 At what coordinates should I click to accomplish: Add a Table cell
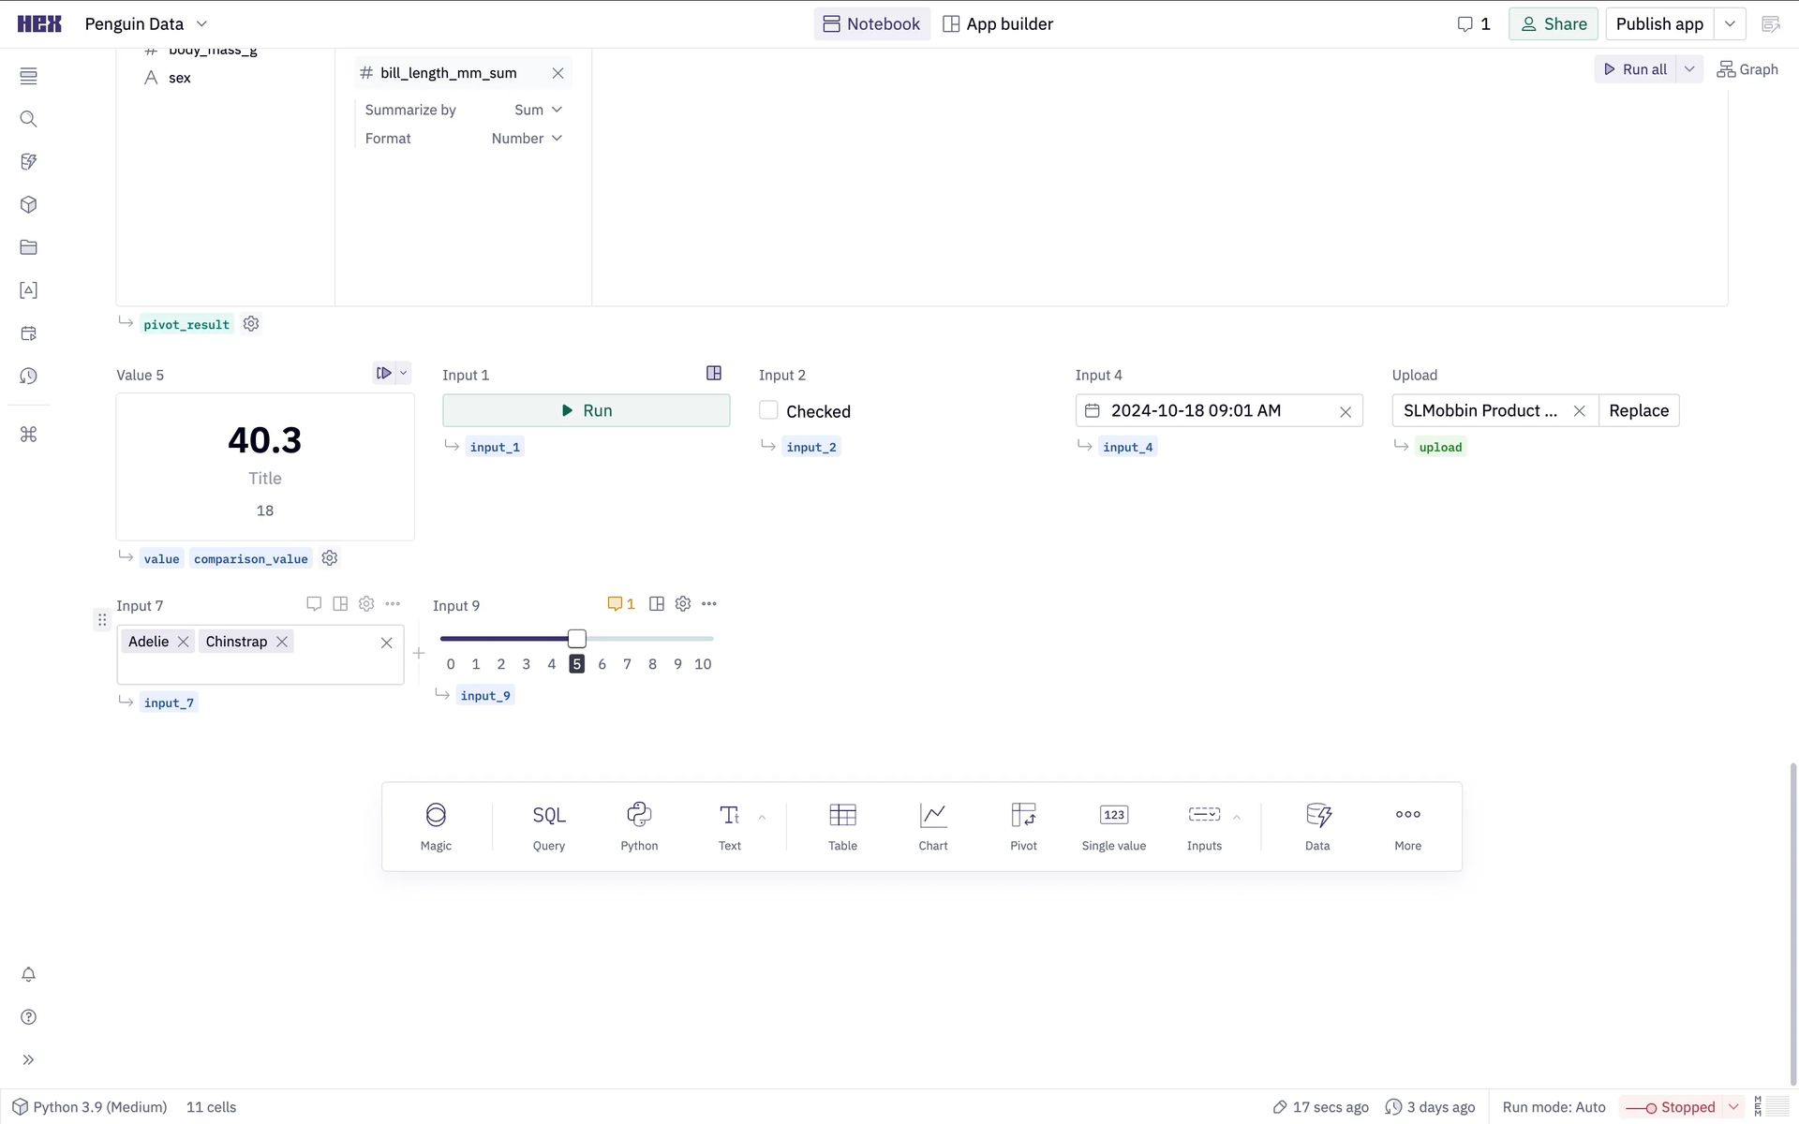[842, 827]
